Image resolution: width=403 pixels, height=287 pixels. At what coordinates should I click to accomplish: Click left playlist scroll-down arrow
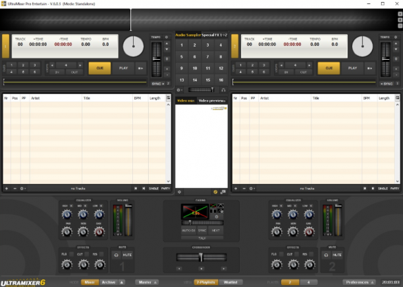click(169, 181)
